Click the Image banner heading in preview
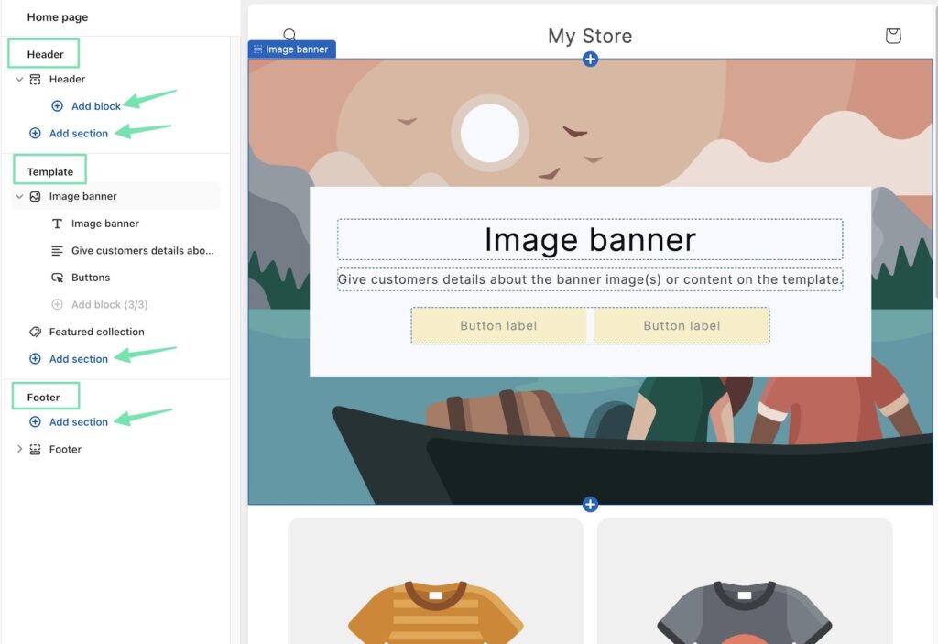Image resolution: width=938 pixels, height=644 pixels. click(x=590, y=239)
